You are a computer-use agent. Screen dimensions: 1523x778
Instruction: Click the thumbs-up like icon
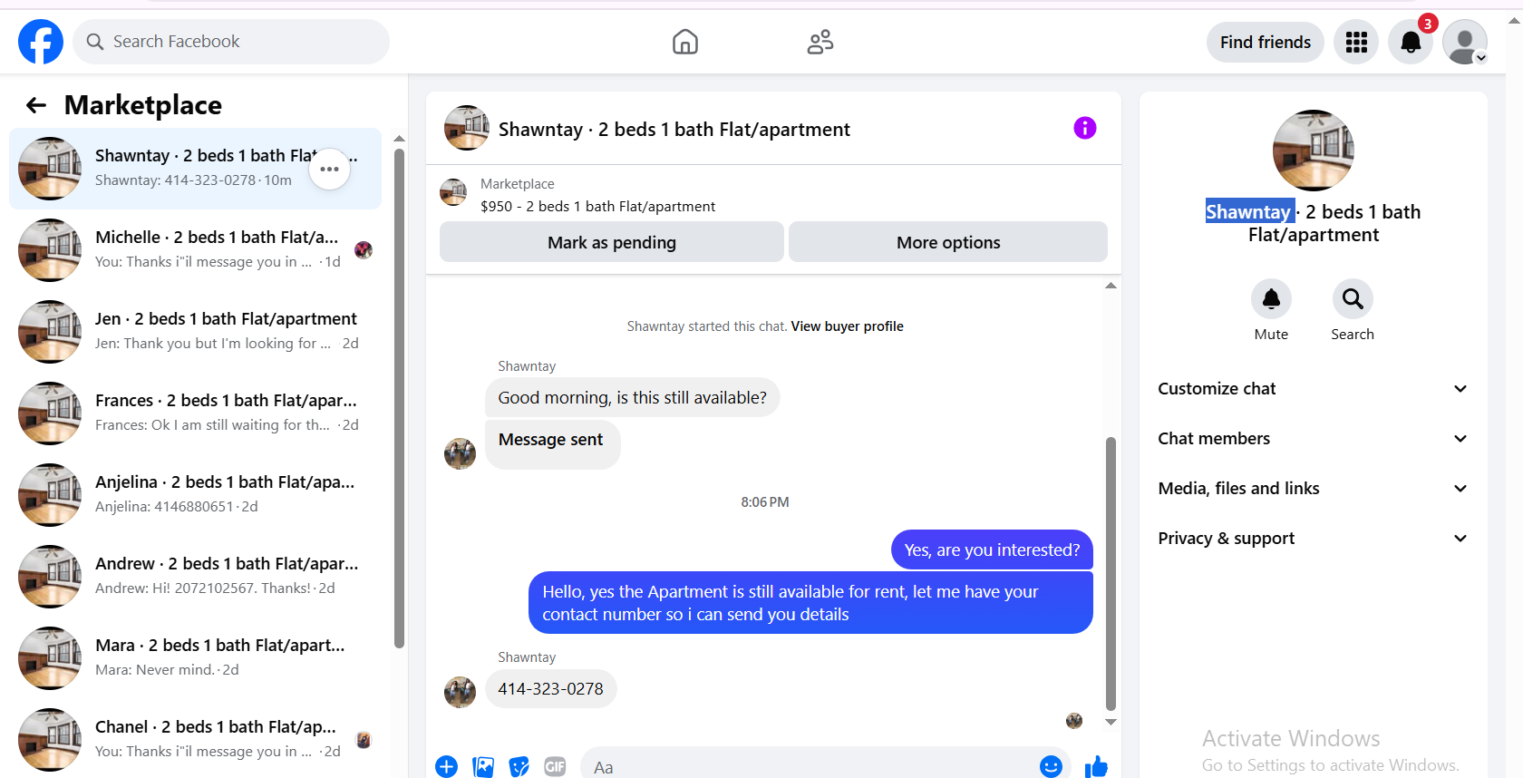point(1096,767)
